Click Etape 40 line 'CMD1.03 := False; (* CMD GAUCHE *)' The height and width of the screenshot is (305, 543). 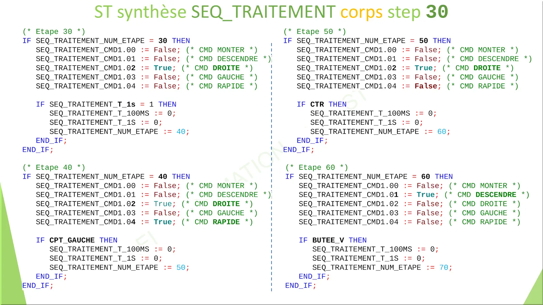(147, 213)
